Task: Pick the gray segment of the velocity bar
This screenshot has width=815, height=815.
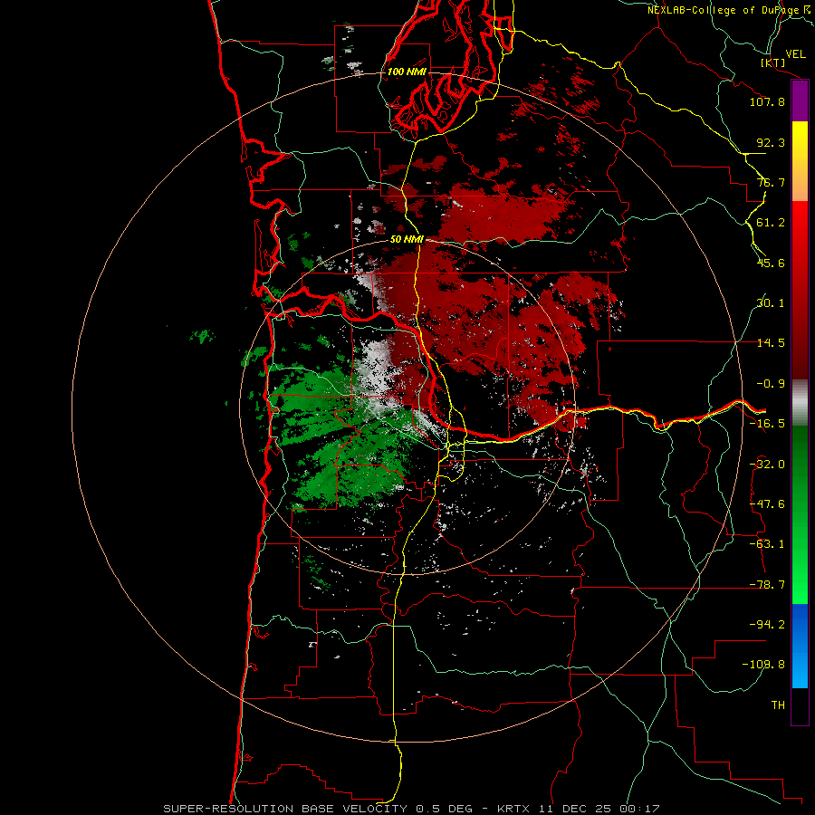Action: click(x=800, y=403)
